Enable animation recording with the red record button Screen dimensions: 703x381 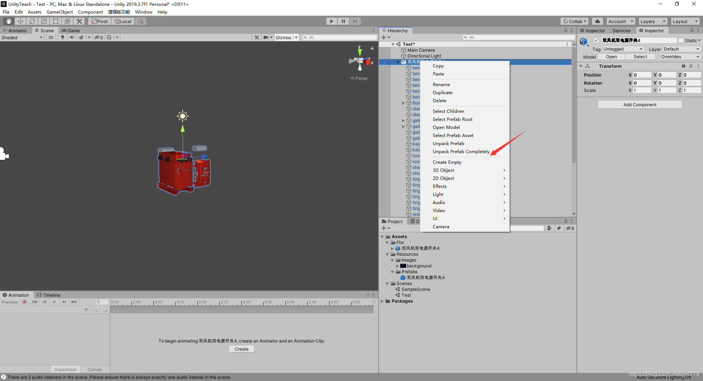(25, 302)
